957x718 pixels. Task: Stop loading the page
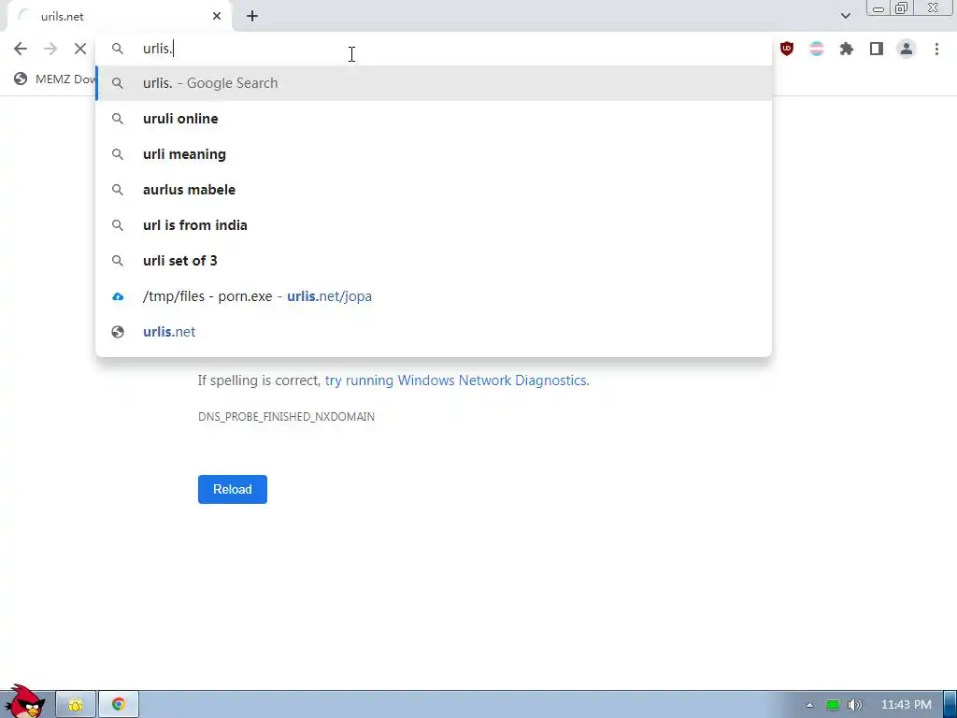pos(80,49)
